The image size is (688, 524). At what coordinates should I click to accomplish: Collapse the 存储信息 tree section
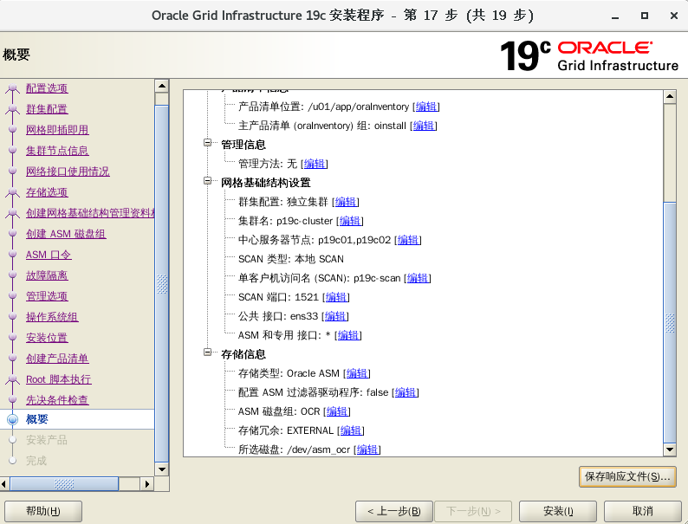pos(208,353)
